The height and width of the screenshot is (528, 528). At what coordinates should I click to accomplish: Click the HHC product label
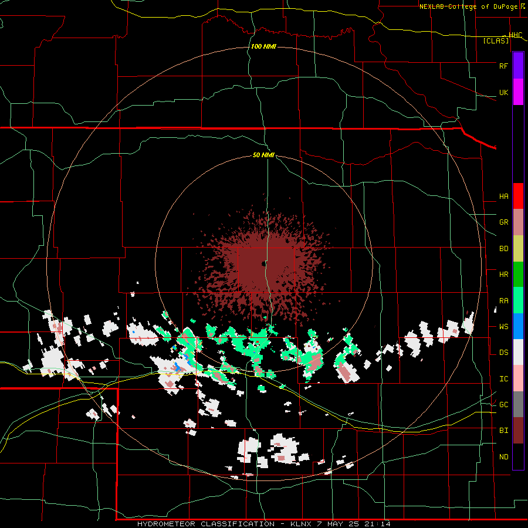pyautogui.click(x=516, y=35)
